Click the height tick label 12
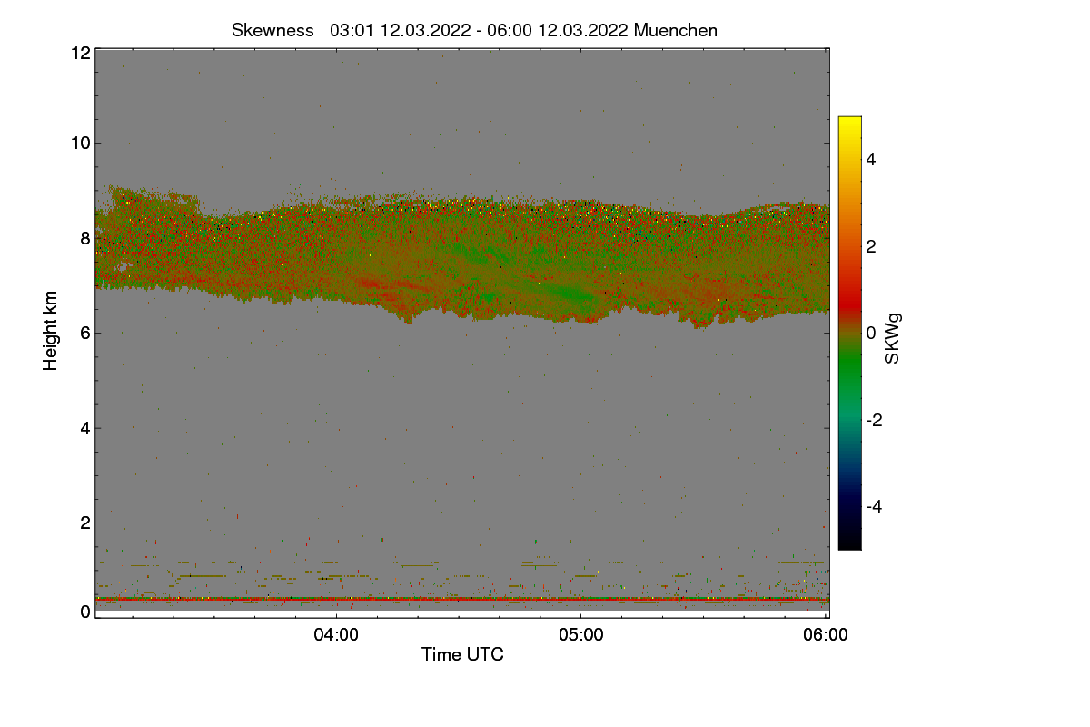 pyautogui.click(x=80, y=53)
